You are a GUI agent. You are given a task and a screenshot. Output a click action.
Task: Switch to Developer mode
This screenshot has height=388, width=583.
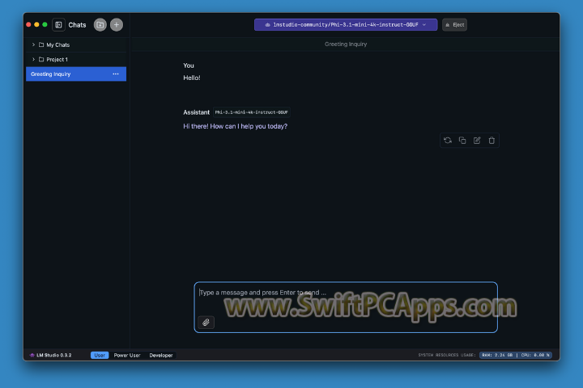pyautogui.click(x=161, y=356)
